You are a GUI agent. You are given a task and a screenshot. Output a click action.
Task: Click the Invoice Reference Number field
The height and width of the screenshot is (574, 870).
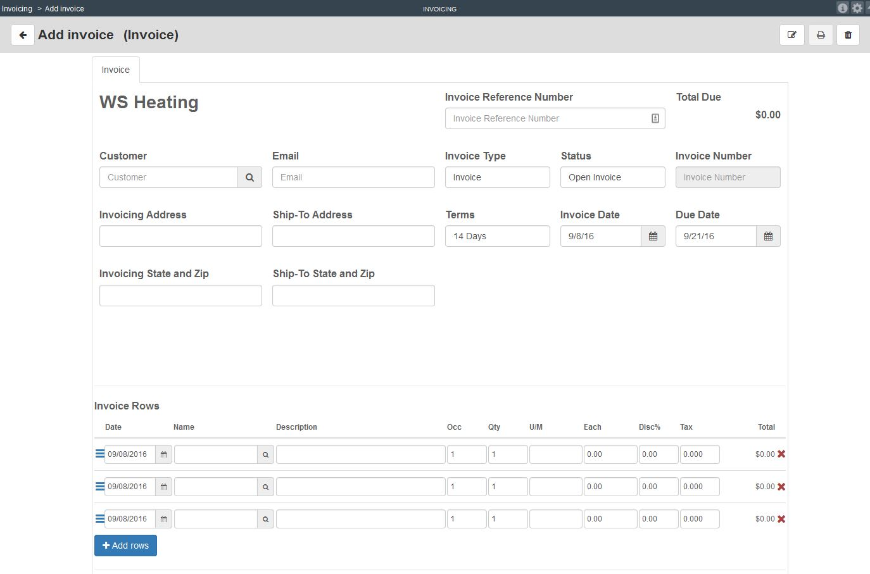pos(555,118)
